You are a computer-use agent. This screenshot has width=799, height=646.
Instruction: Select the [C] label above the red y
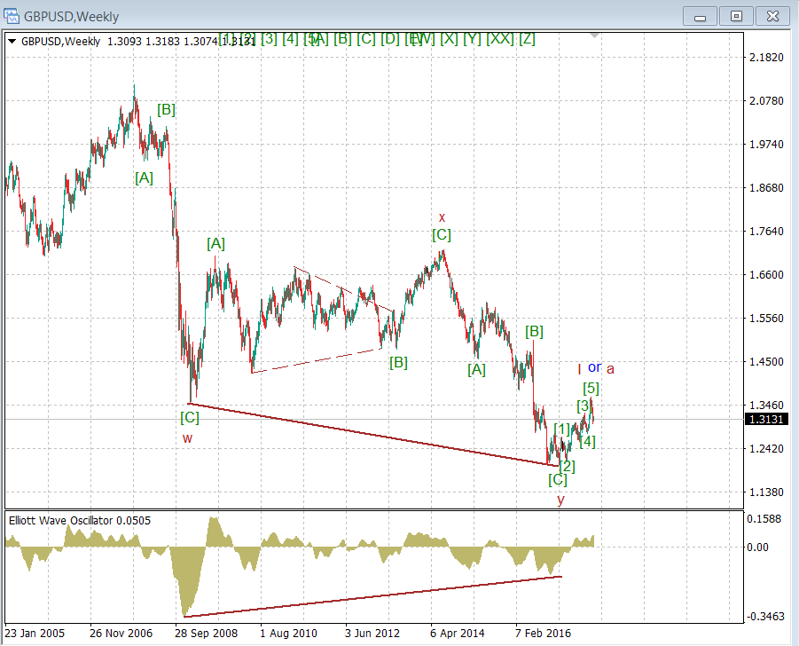(x=558, y=480)
